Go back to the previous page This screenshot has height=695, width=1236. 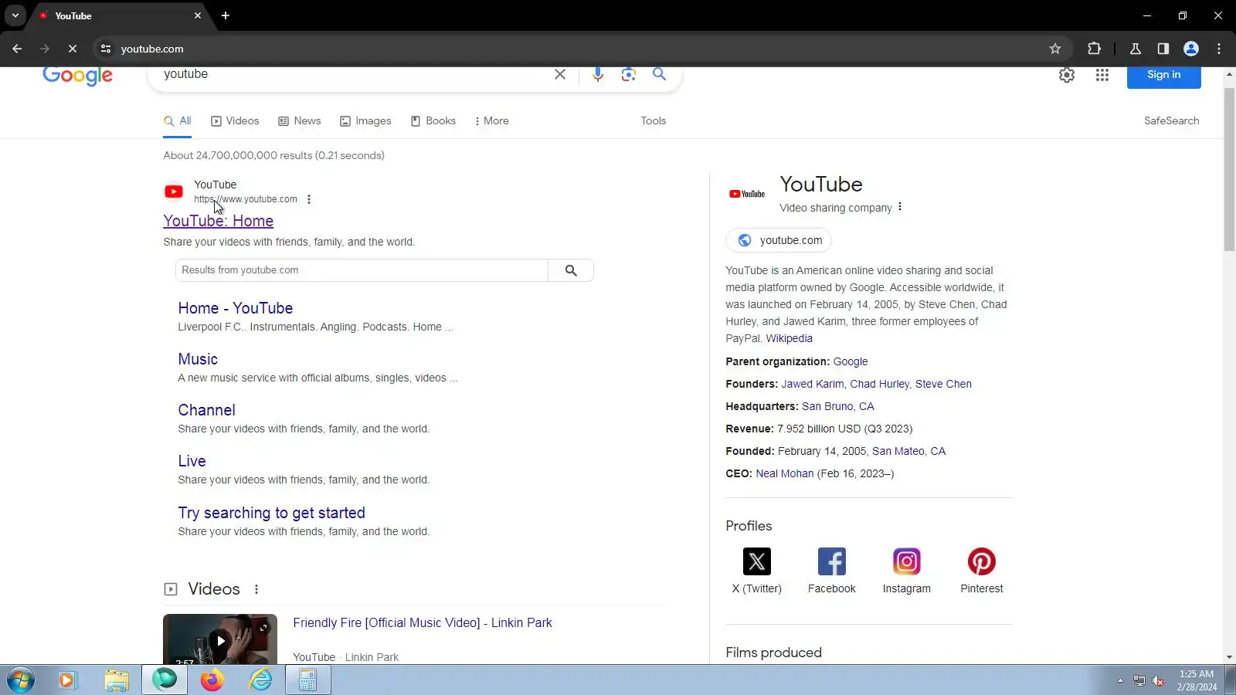tap(17, 49)
